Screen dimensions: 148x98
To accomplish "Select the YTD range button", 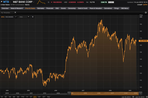I will click(23, 97).
